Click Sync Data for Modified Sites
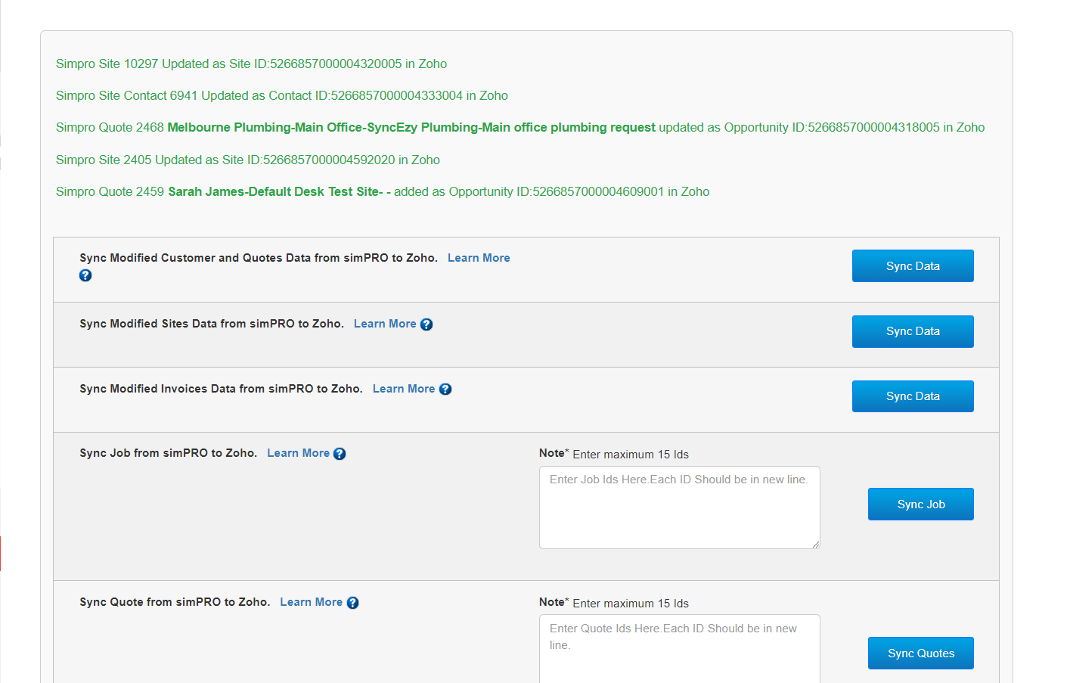Image resolution: width=1070 pixels, height=683 pixels. point(913,331)
